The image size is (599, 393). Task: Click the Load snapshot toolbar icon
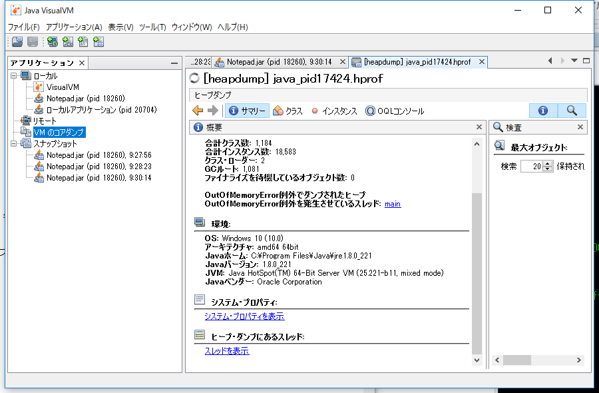17,42
